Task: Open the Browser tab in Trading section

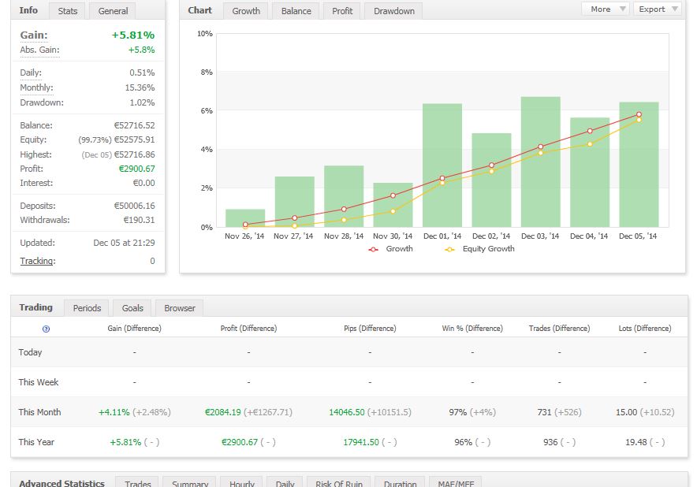Action: [180, 308]
